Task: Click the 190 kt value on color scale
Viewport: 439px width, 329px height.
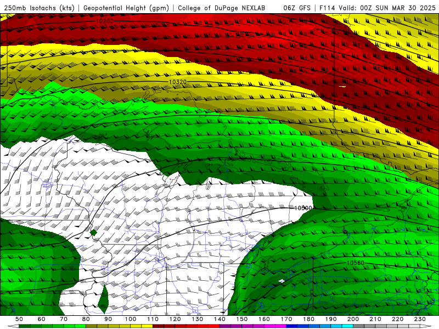Action: point(331,319)
